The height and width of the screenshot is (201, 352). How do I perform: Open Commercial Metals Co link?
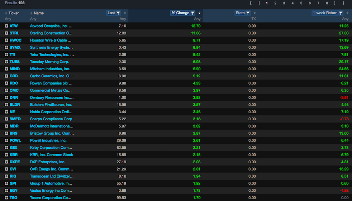click(x=51, y=90)
